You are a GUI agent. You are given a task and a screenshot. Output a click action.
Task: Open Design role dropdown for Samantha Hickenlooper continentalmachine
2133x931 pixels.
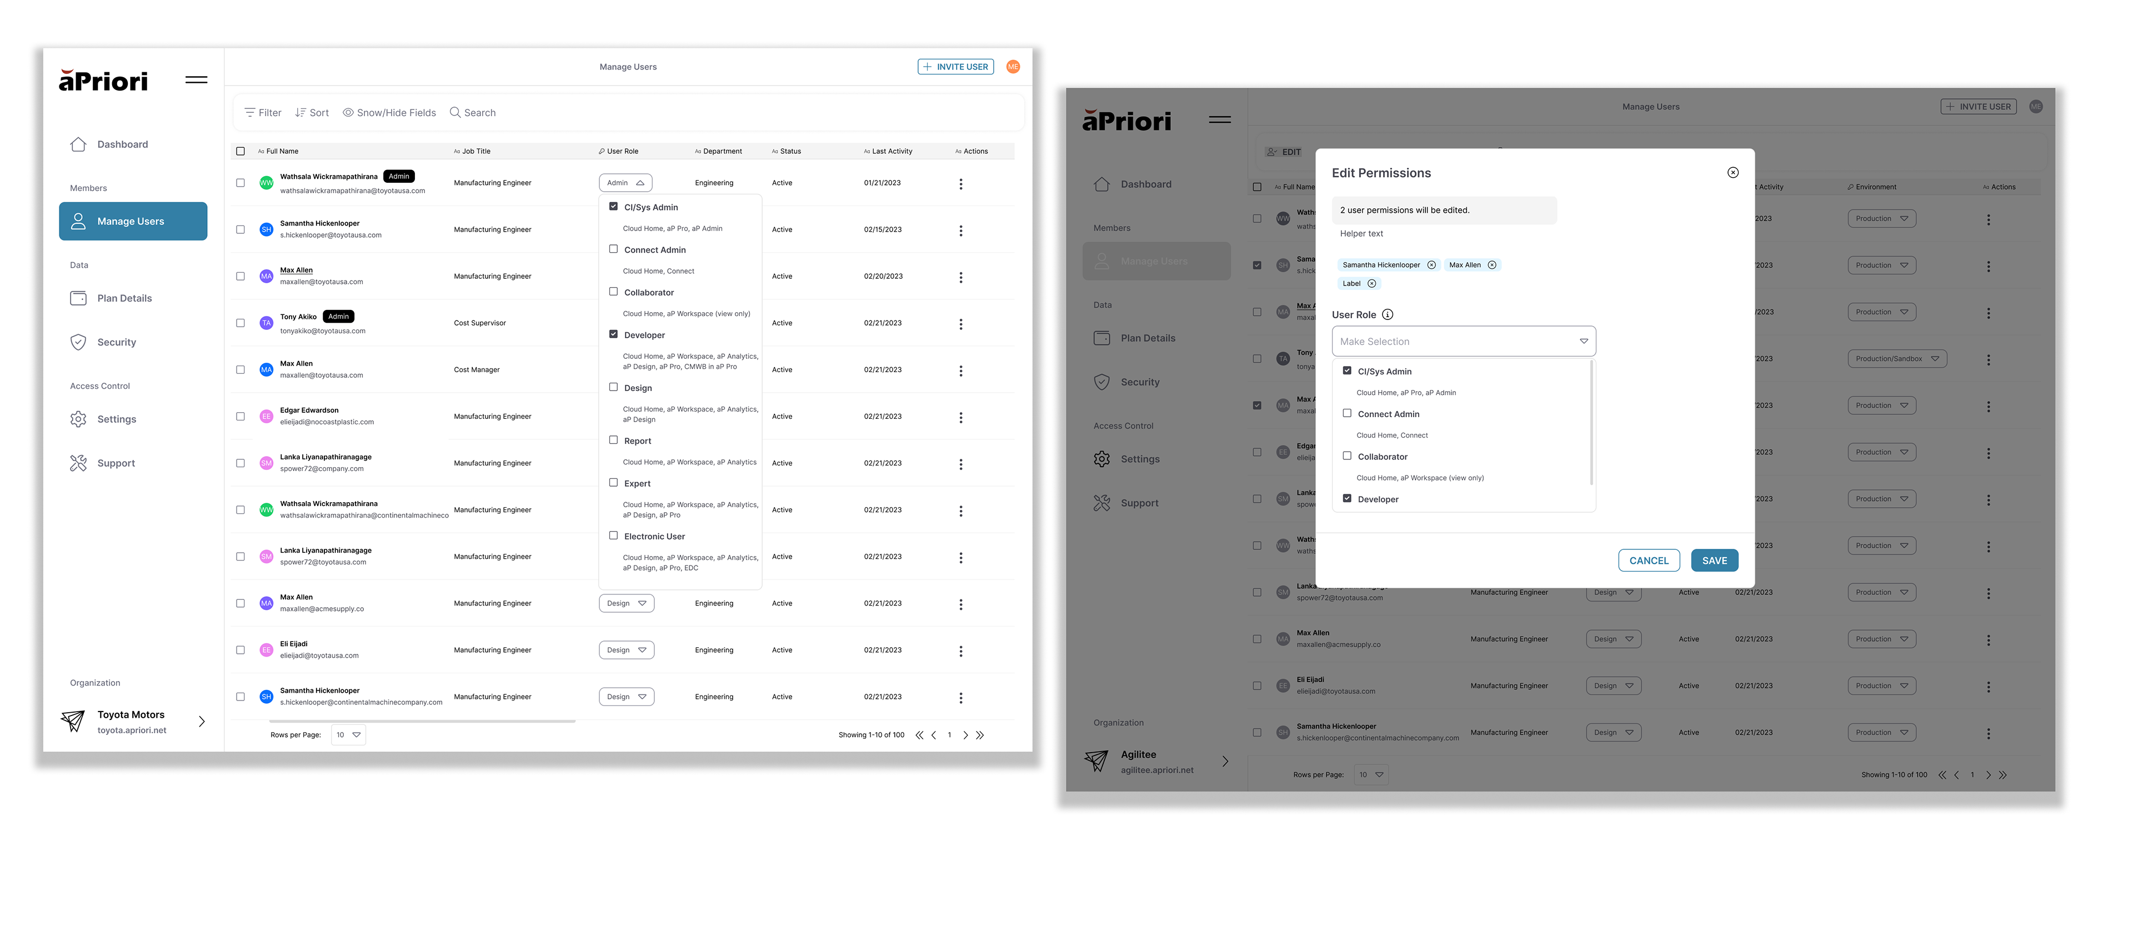tap(626, 697)
